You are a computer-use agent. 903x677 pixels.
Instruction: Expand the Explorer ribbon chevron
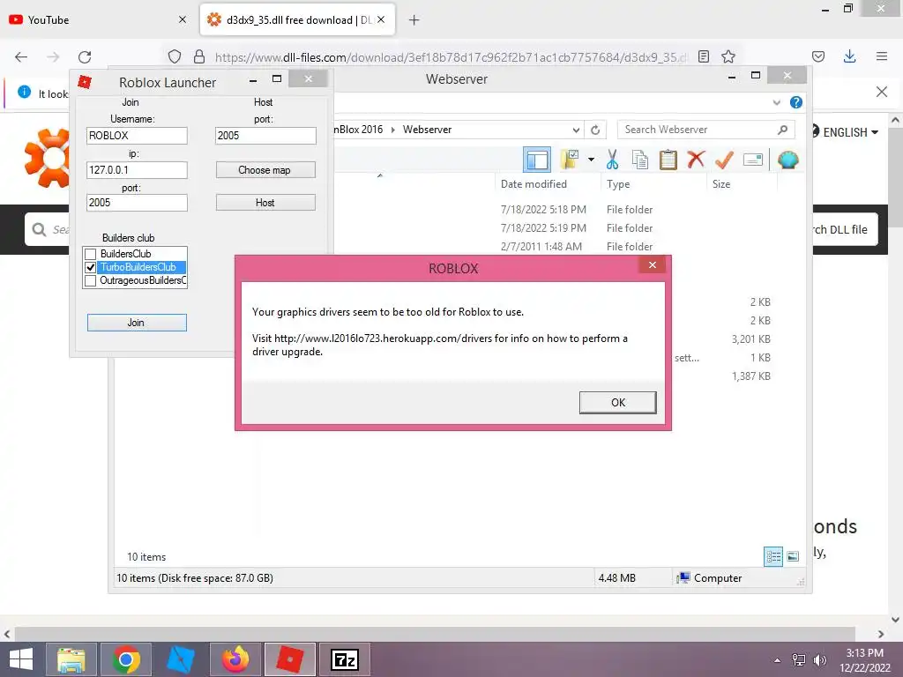pos(776,102)
